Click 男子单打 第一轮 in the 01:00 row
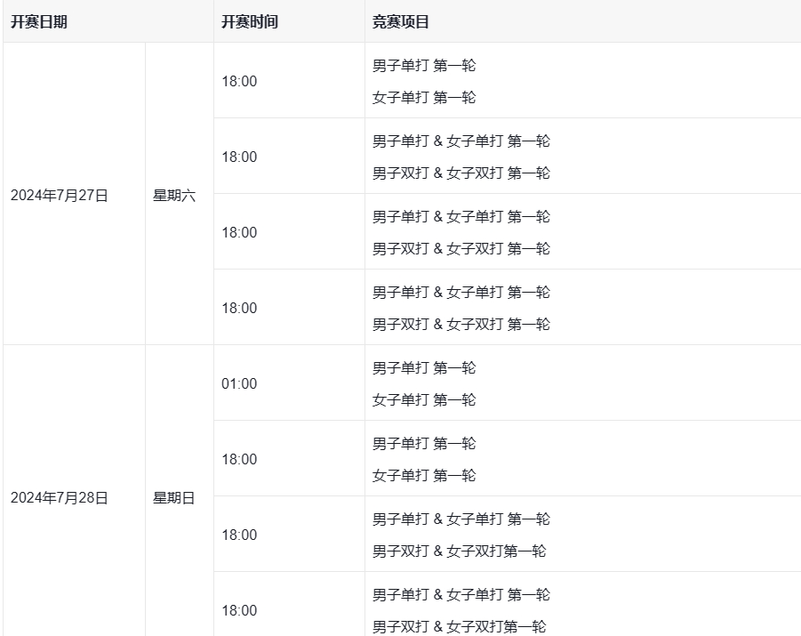Screen dimensions: 801x636 [x=424, y=367]
